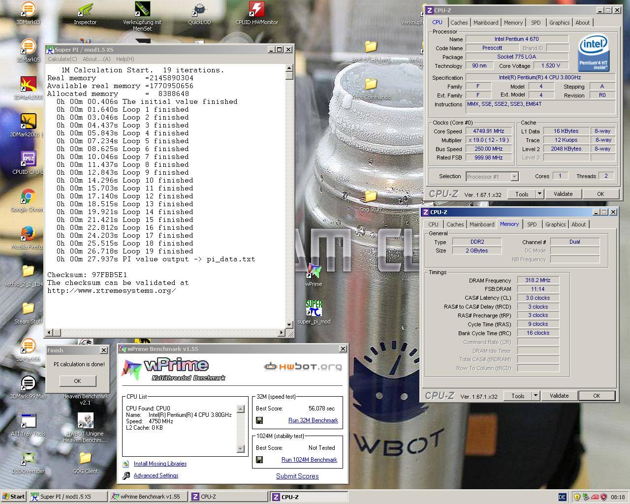630x504 pixels.
Task: Switch to the Mainboard tab in upper CPU-Z
Action: [x=486, y=23]
